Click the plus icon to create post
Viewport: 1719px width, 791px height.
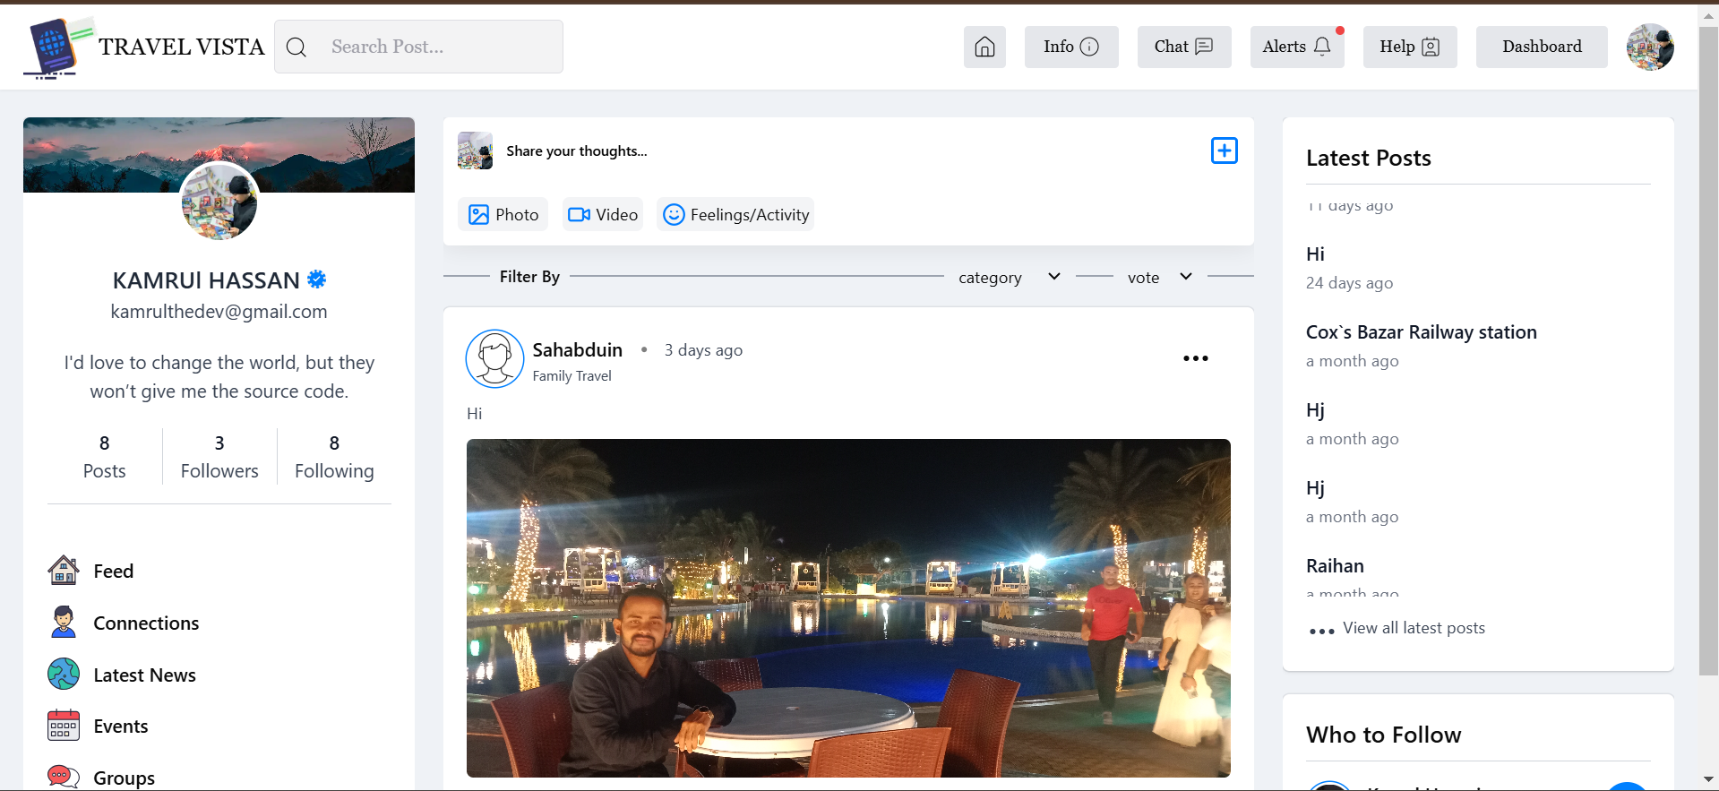pos(1224,150)
